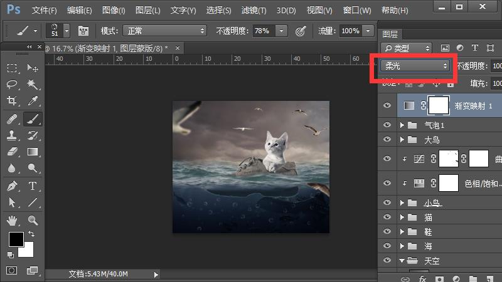
Task: Select the Path Selection tool
Action: tap(12, 202)
